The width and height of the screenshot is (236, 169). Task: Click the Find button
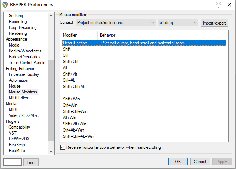(31, 162)
